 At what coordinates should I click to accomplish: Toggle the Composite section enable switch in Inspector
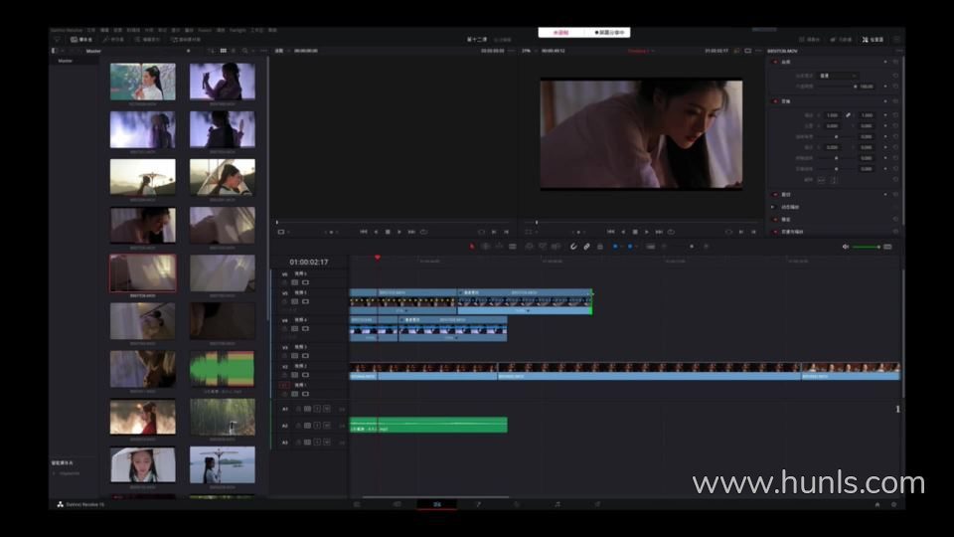coord(775,62)
